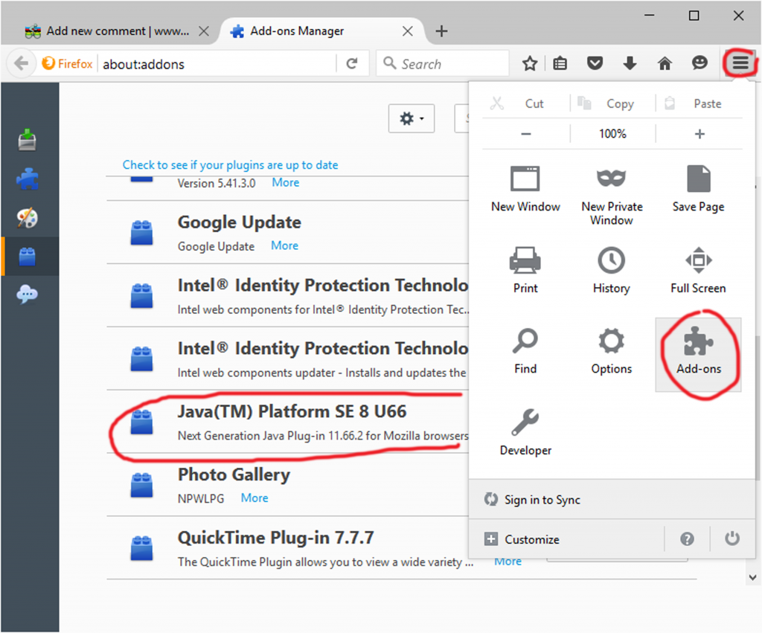Click the Pocket icon in toolbar
Screen dimensions: 762x633
(595, 63)
